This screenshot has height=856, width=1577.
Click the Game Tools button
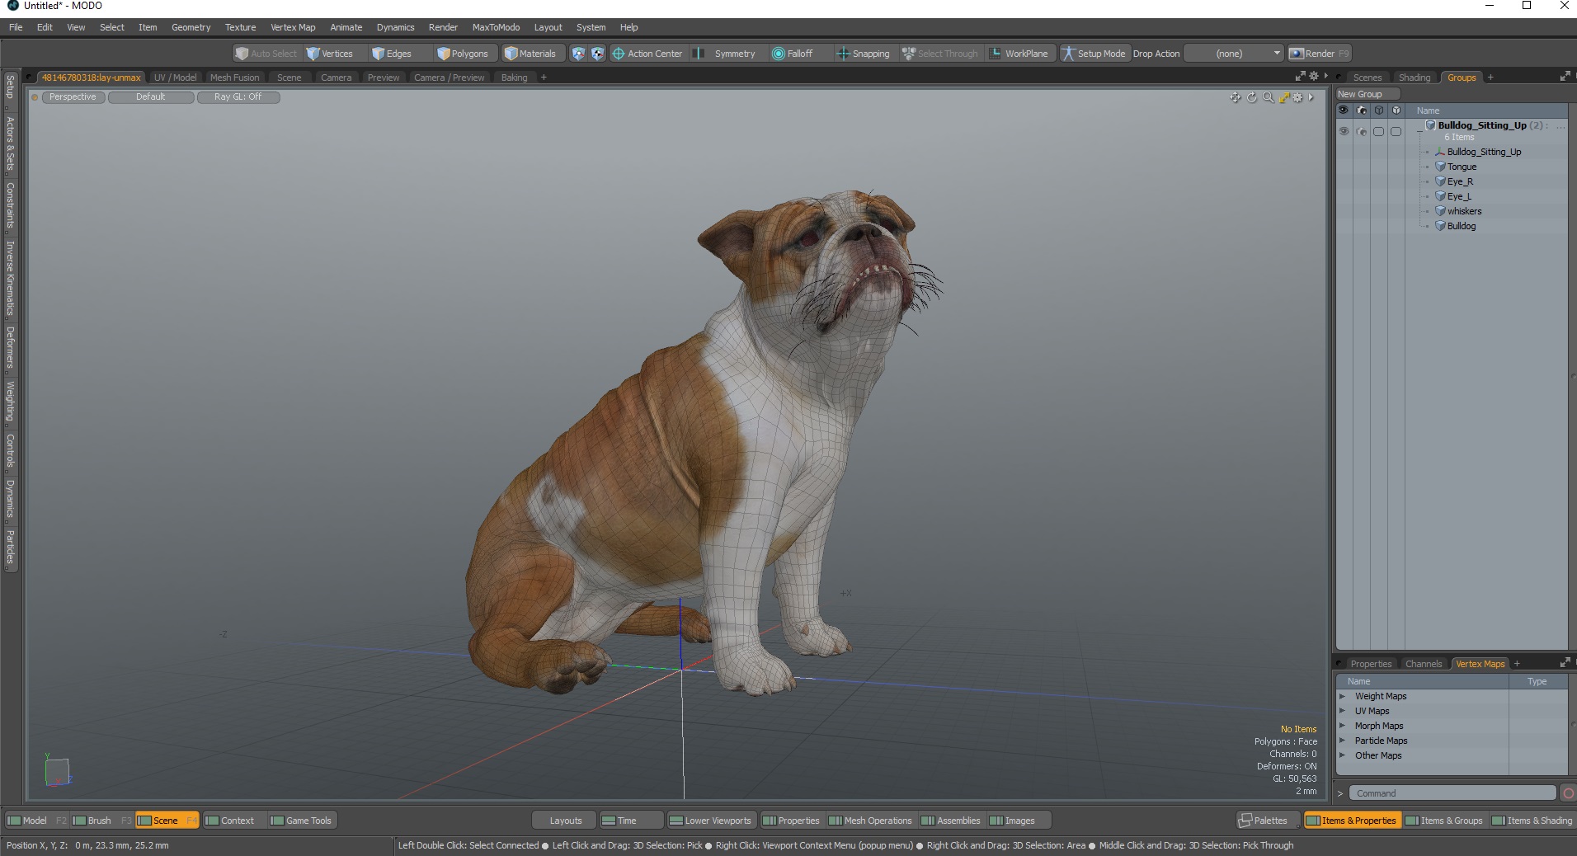301,821
